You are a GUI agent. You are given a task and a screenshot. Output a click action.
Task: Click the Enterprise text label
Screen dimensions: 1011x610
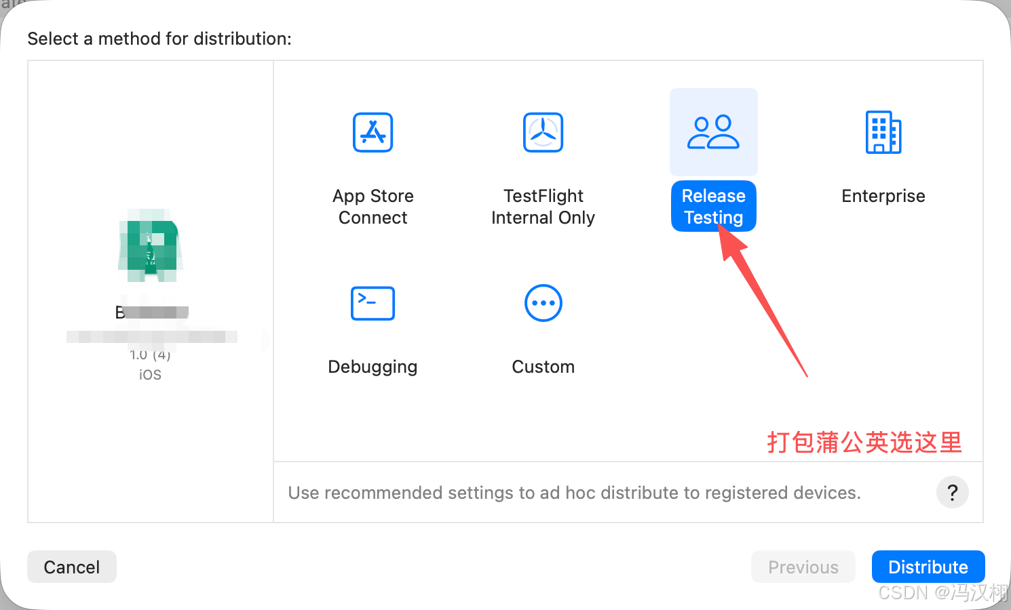(883, 196)
